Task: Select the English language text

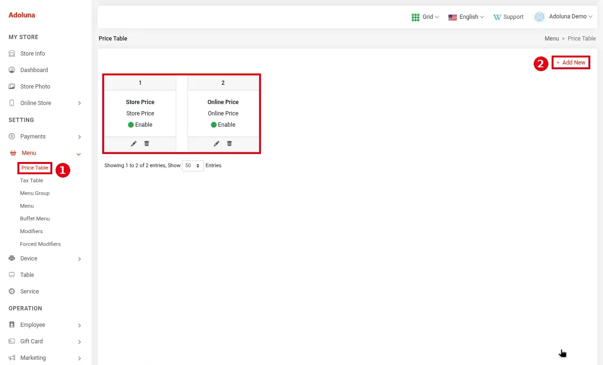Action: click(469, 17)
